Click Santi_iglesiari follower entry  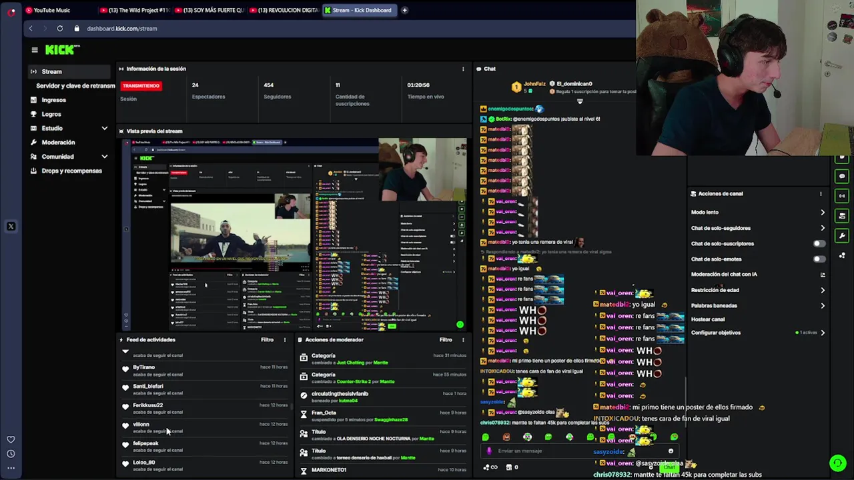tap(205, 389)
